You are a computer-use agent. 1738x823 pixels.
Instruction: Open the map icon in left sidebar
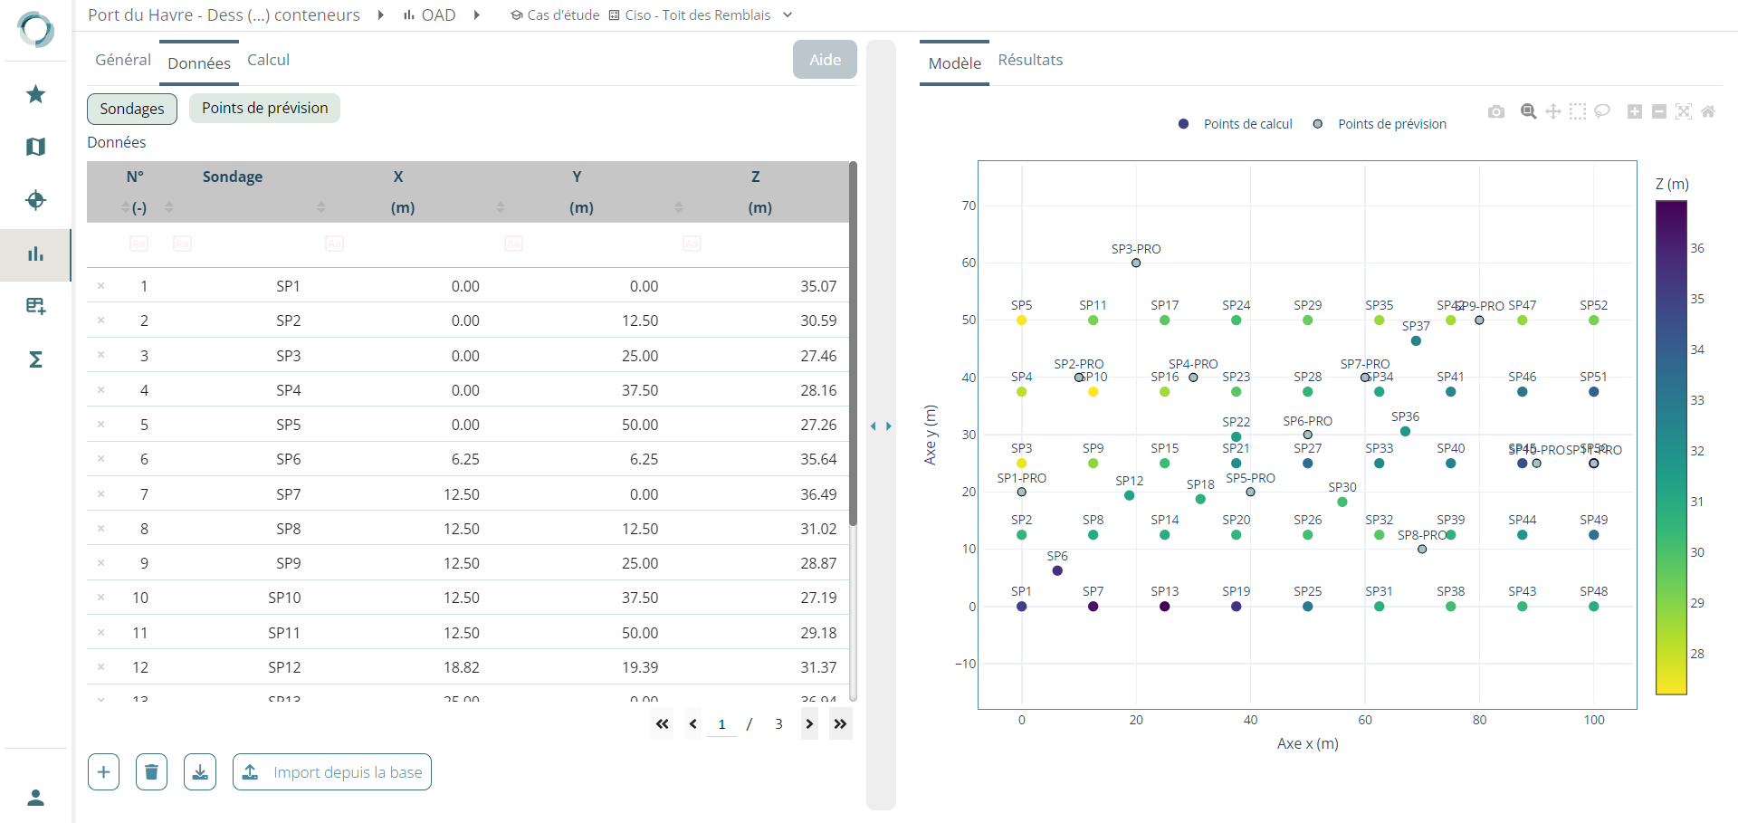pos(35,147)
